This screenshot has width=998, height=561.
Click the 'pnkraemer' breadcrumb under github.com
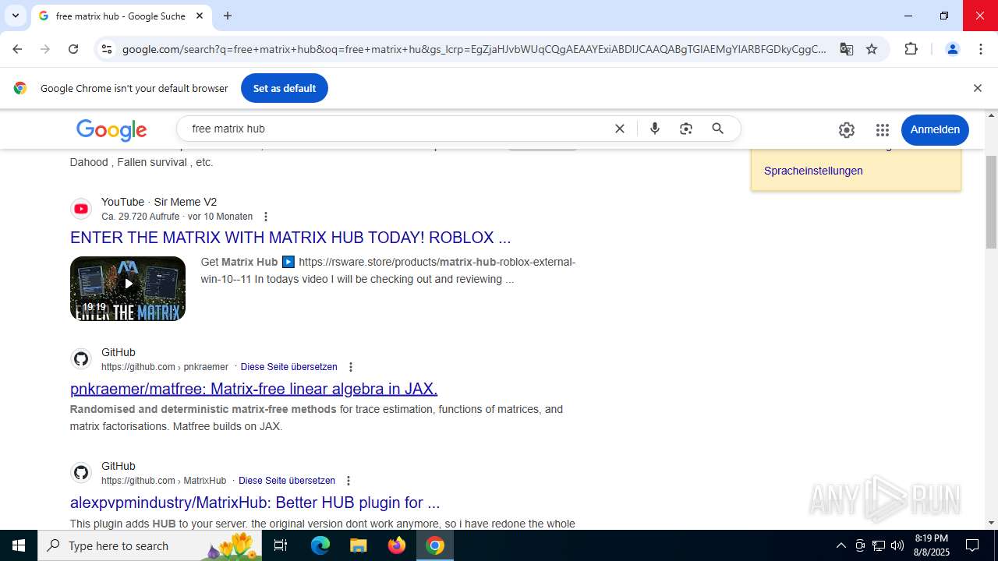206,367
